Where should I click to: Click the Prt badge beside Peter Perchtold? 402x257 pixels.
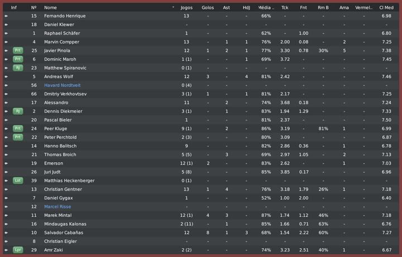pyautogui.click(x=18, y=137)
